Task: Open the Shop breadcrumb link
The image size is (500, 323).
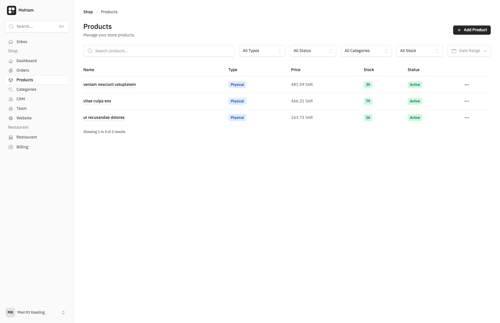Action: pos(88,12)
